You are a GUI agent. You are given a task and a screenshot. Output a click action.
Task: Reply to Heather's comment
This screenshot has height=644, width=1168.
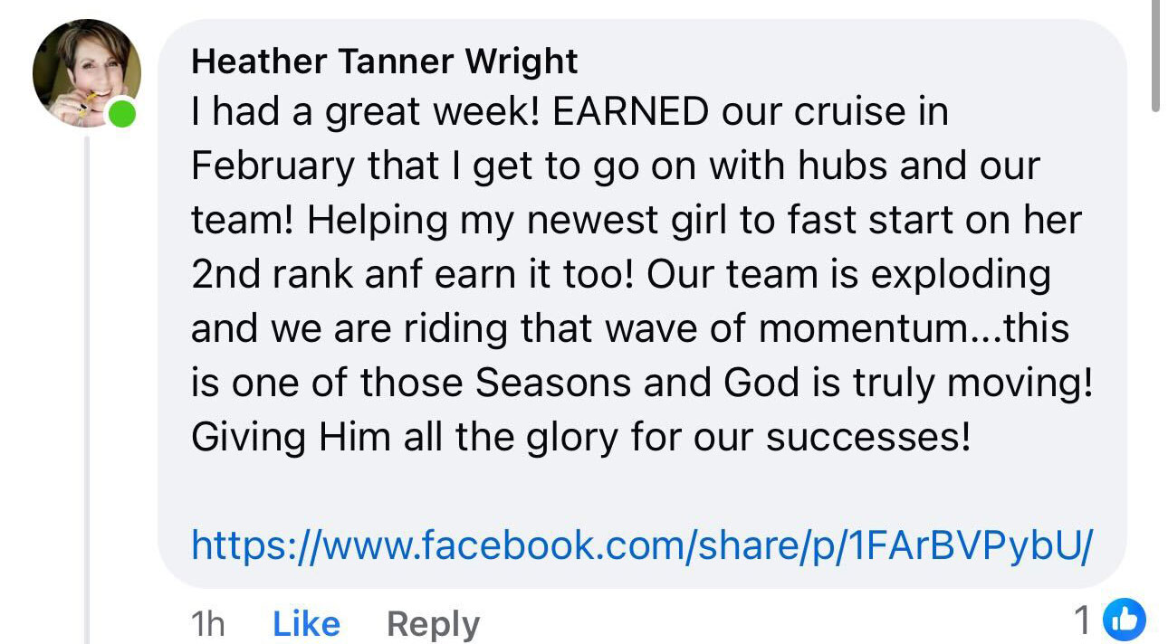point(433,623)
